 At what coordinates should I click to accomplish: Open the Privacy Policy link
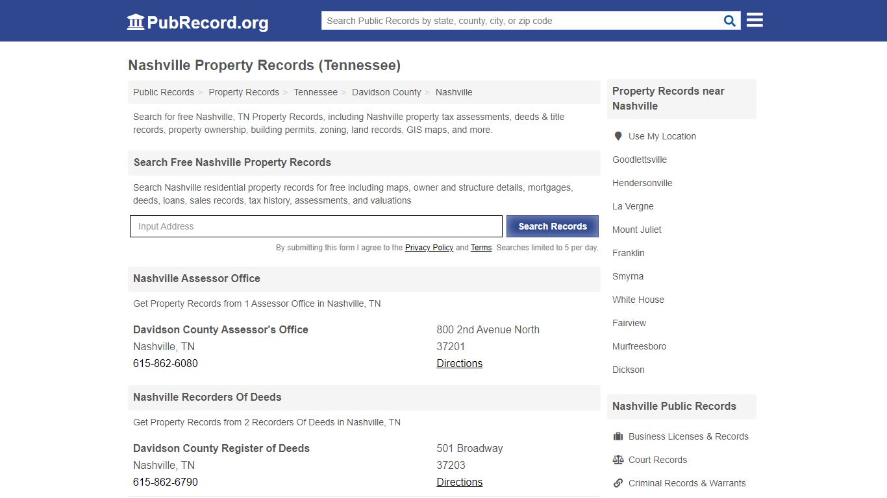tap(429, 248)
